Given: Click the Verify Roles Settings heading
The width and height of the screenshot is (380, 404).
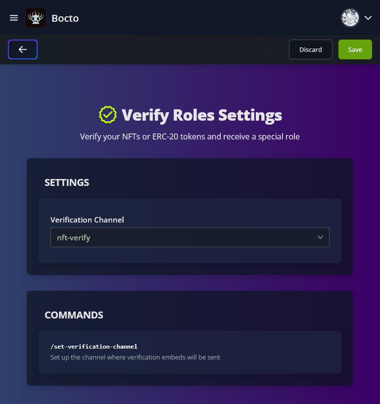Looking at the screenshot, I should [202, 115].
